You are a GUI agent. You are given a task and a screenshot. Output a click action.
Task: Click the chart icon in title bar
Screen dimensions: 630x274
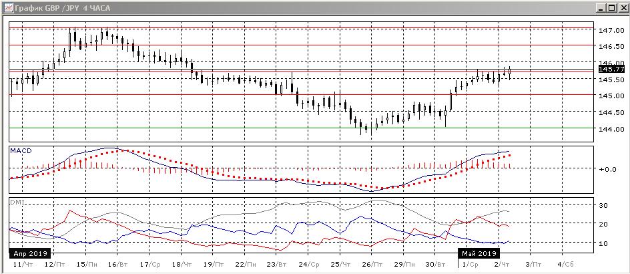[7, 7]
